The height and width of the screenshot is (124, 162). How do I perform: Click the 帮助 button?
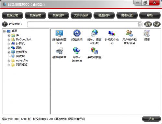pyautogui.click(x=150, y=16)
